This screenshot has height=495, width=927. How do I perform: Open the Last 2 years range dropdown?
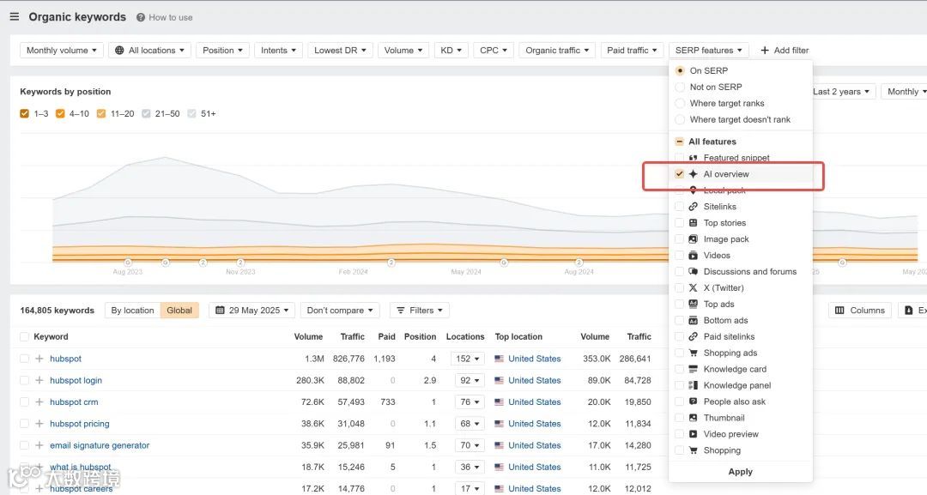(x=840, y=92)
